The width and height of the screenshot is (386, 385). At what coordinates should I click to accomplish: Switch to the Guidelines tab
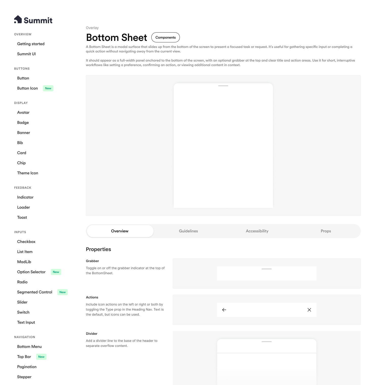188,231
